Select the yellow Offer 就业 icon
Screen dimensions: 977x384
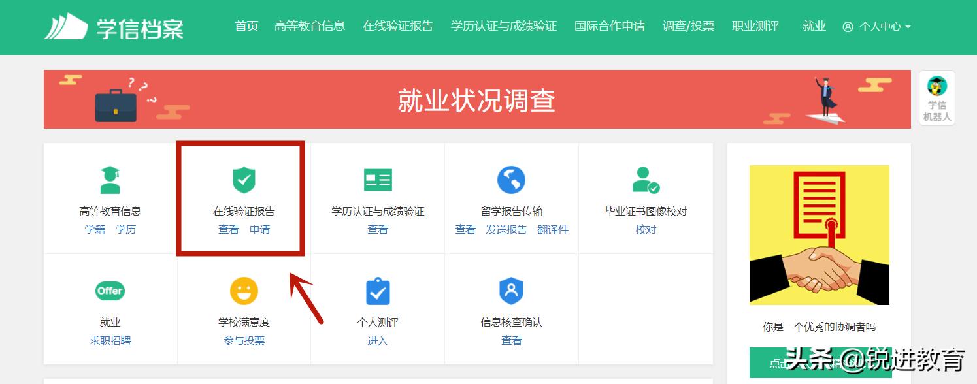(x=110, y=291)
